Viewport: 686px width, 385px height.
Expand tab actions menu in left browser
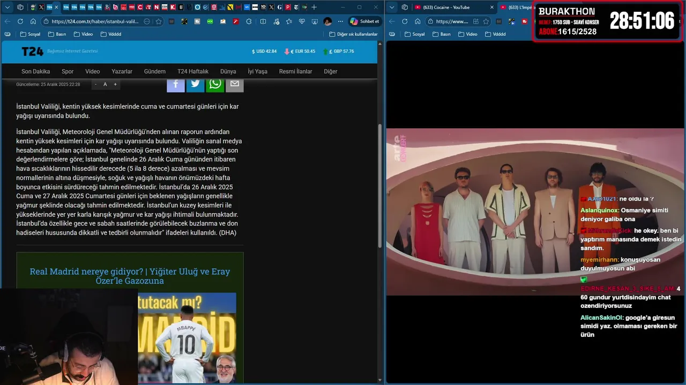click(7, 7)
